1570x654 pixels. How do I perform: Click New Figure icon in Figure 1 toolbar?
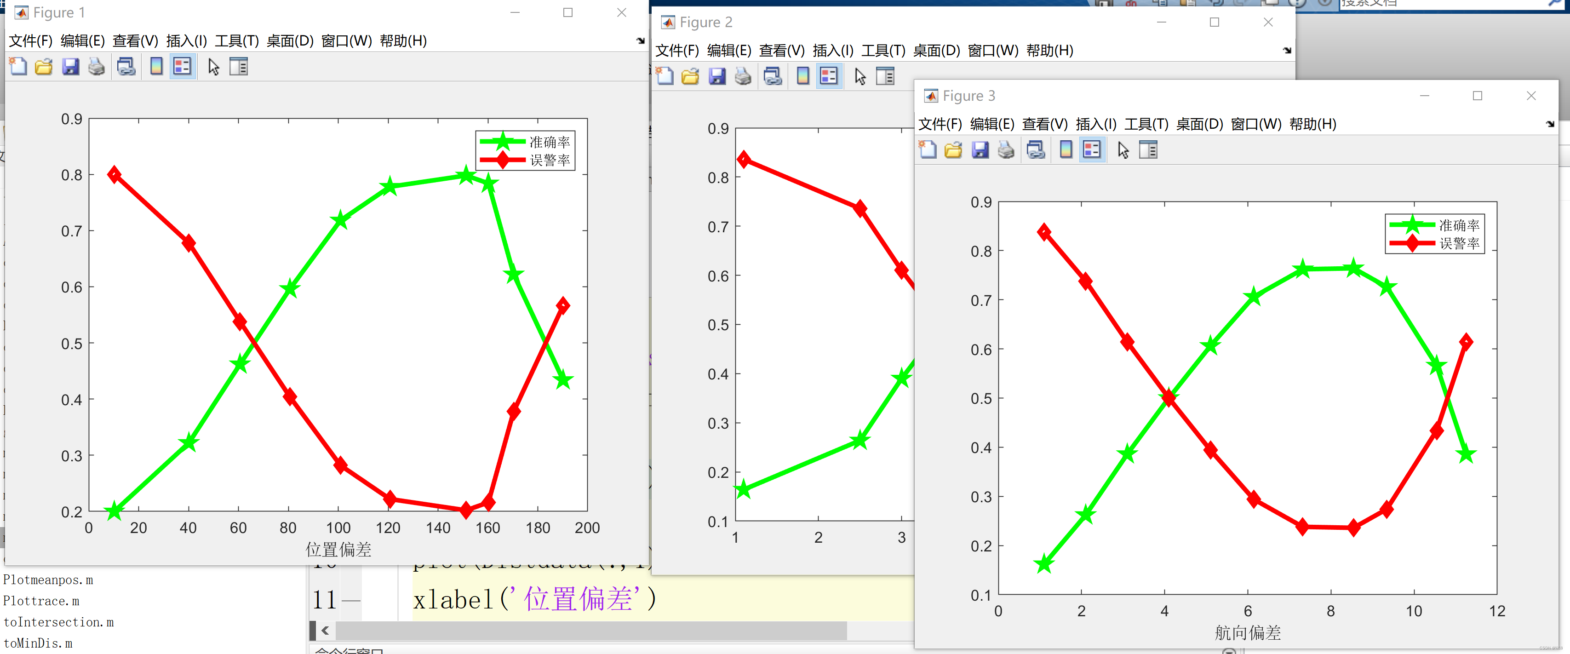[18, 66]
